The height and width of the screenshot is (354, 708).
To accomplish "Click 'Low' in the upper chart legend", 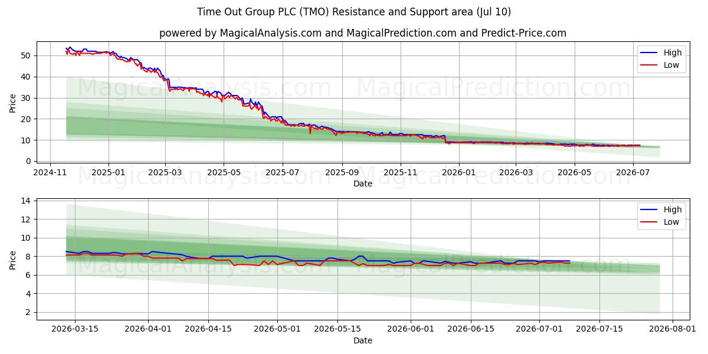I will 671,65.
